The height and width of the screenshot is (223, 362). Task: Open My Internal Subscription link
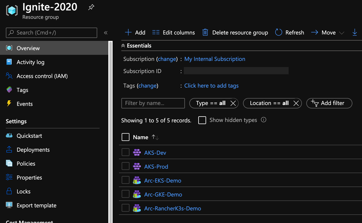click(215, 59)
